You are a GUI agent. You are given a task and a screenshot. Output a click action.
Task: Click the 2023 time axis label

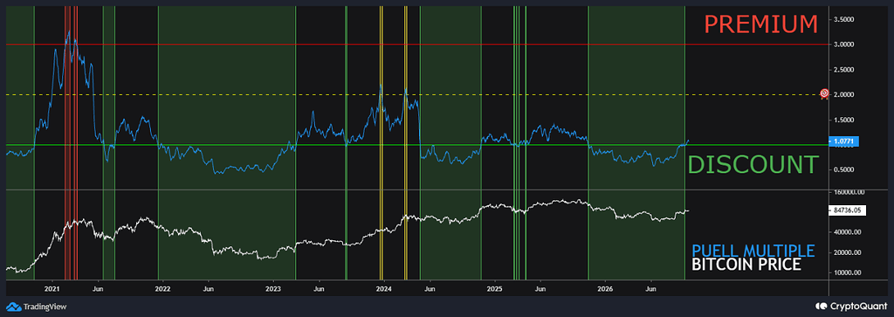tap(273, 289)
